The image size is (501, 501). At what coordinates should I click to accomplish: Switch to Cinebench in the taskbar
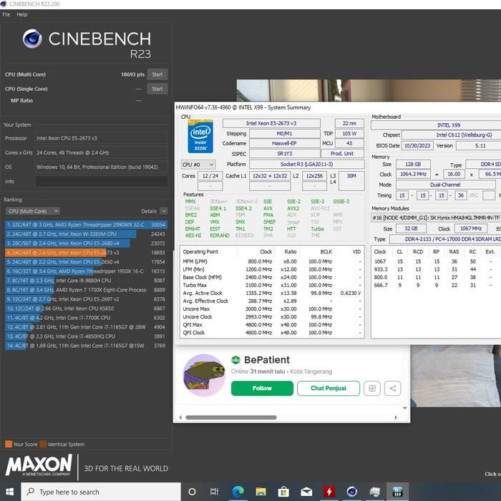352,492
